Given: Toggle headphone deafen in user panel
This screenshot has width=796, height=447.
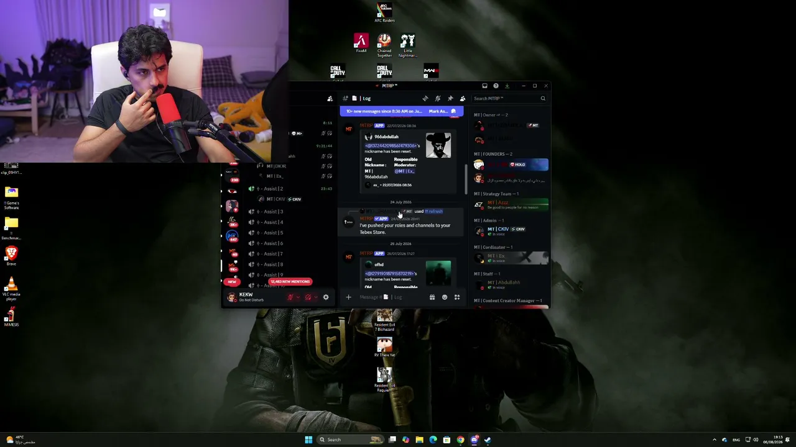Looking at the screenshot, I should pyautogui.click(x=308, y=297).
